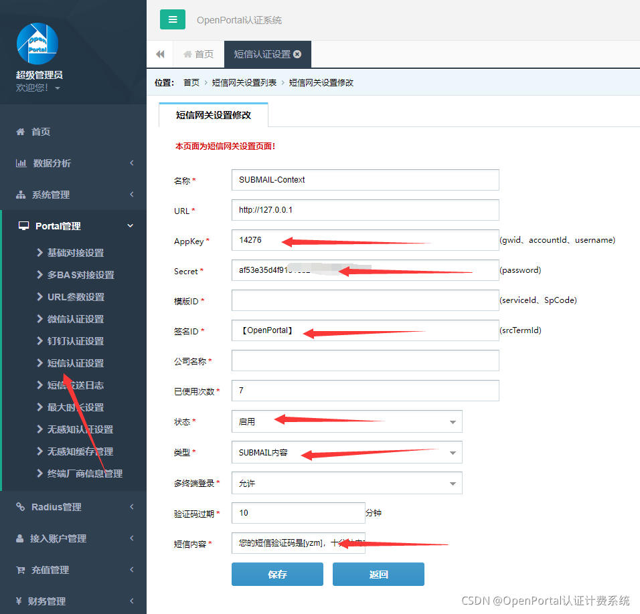Open the user dropdown caret next to 欢迎您!
The image size is (640, 614).
pyautogui.click(x=58, y=88)
